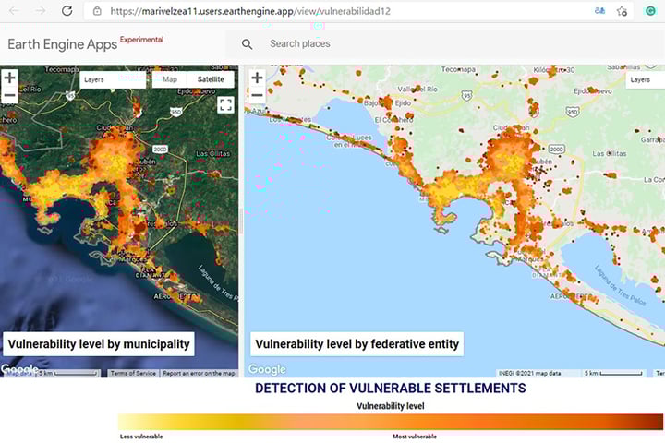This screenshot has width=665, height=443.
Task: Click the split panel divider handle
Action: [x=241, y=221]
